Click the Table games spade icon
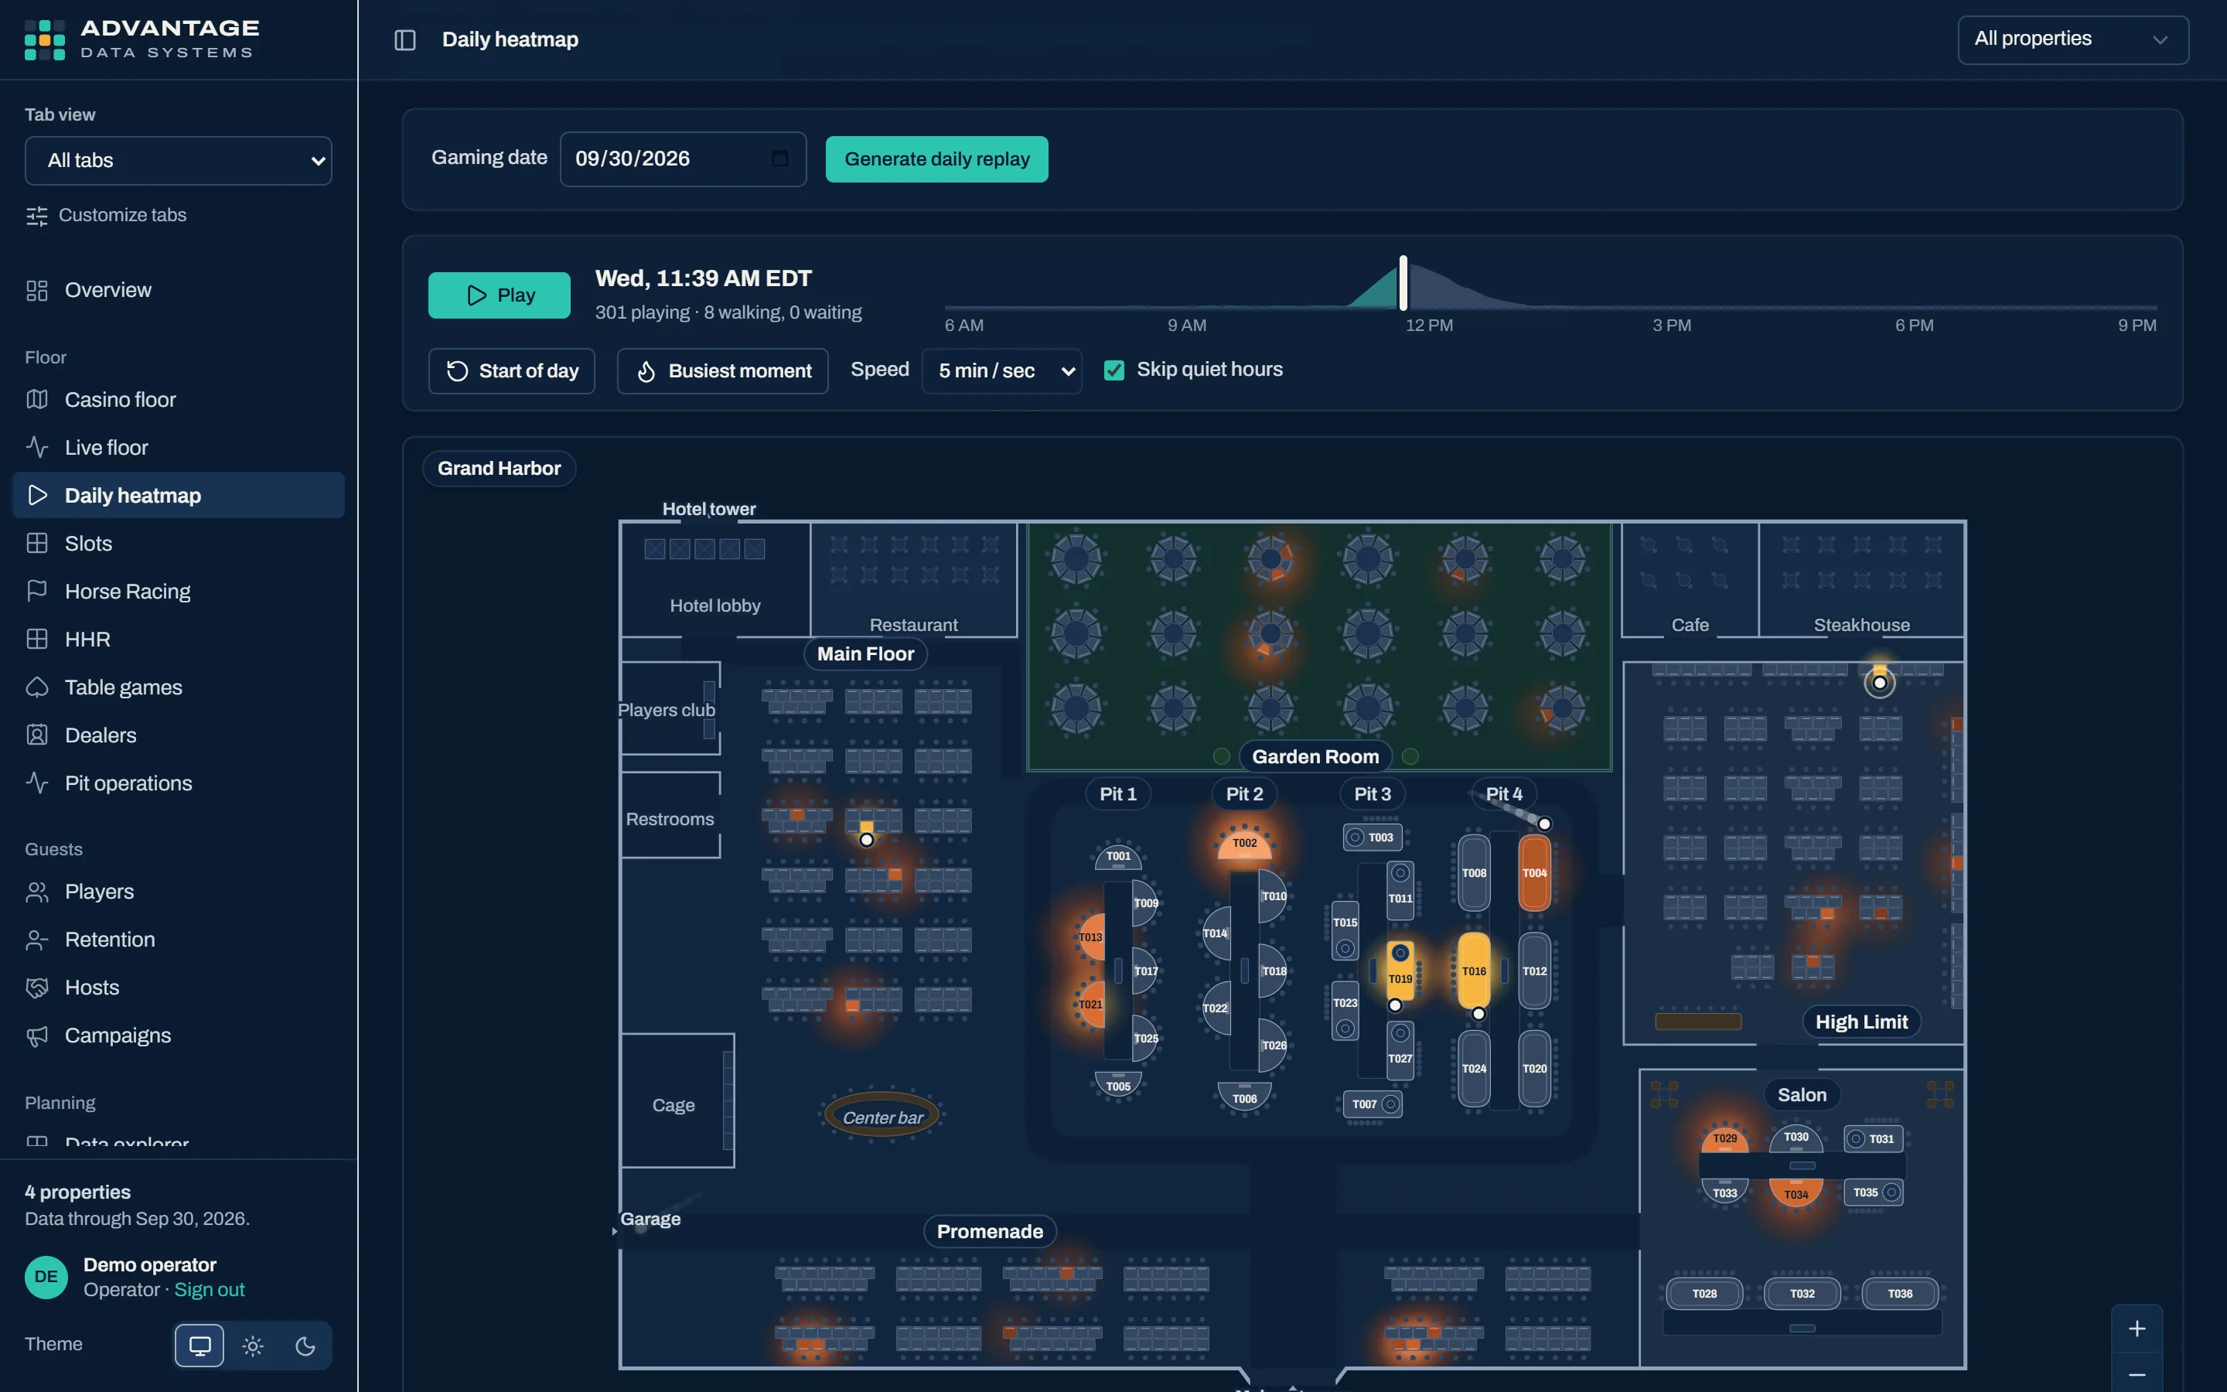Image resolution: width=2227 pixels, height=1392 pixels. coord(37,687)
